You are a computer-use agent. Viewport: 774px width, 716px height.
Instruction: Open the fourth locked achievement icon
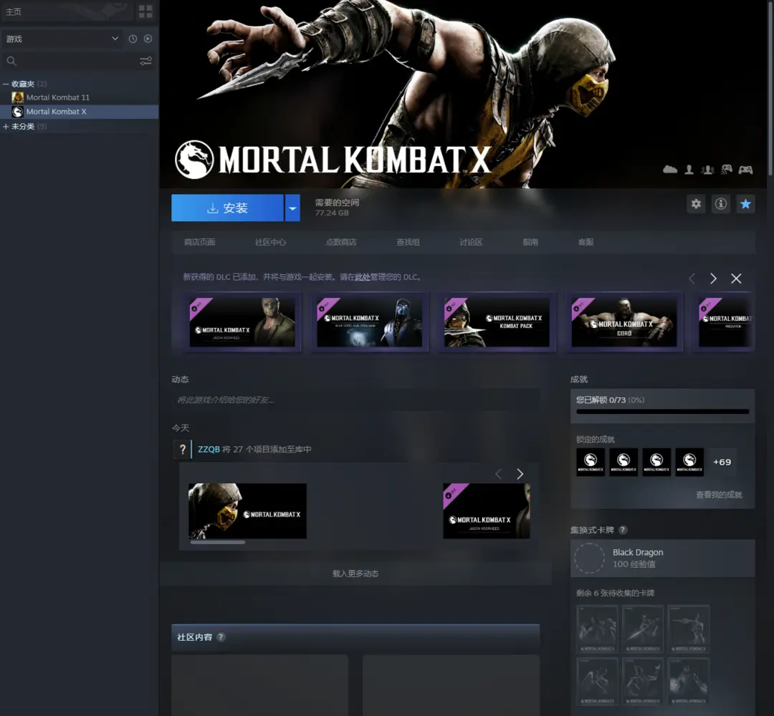click(689, 462)
